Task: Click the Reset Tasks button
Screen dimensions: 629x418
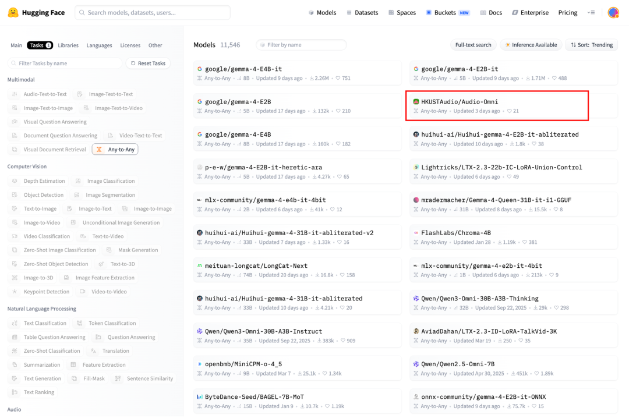Action: (x=149, y=63)
